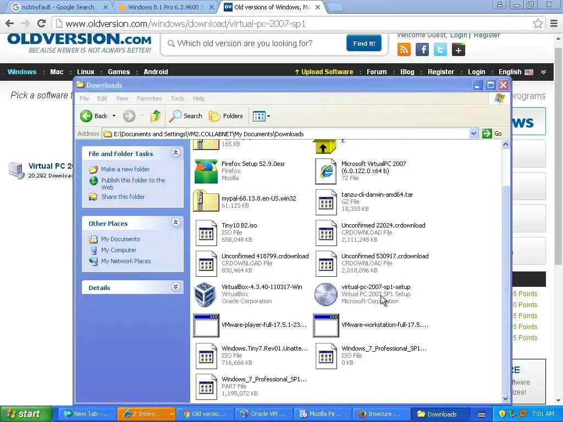Click the Explorer scrollbar up arrow

(505, 145)
